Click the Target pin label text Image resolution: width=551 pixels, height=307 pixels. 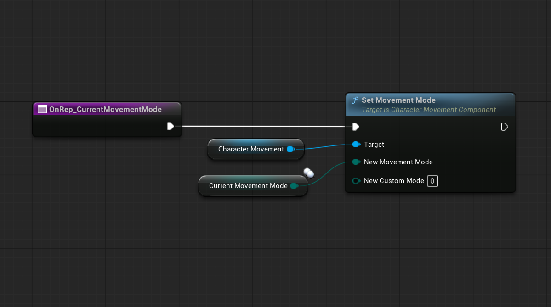coord(374,145)
